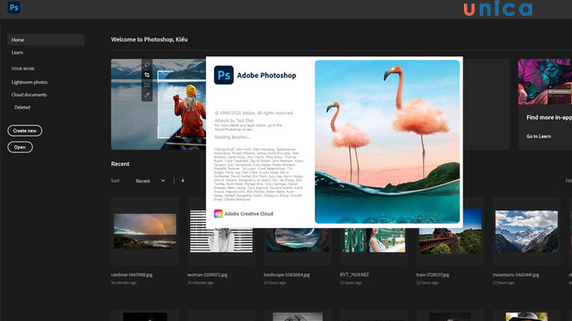Open the rainbow-1467988.jpg thumbnail
The width and height of the screenshot is (572, 321).
[x=145, y=231]
